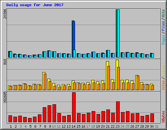The image size is (167, 130).
Task: Click the red KBytes bar for day 8
Action: click(x=44, y=115)
